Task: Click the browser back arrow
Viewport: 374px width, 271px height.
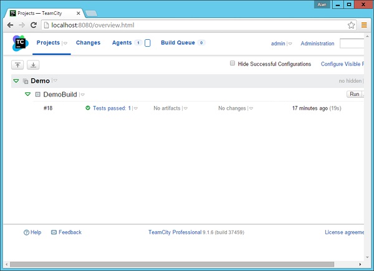Action: tap(10, 25)
